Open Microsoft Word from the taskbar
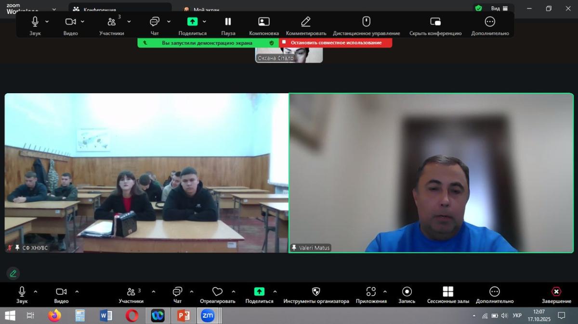Screen dimensions: 578x324 coord(106,316)
